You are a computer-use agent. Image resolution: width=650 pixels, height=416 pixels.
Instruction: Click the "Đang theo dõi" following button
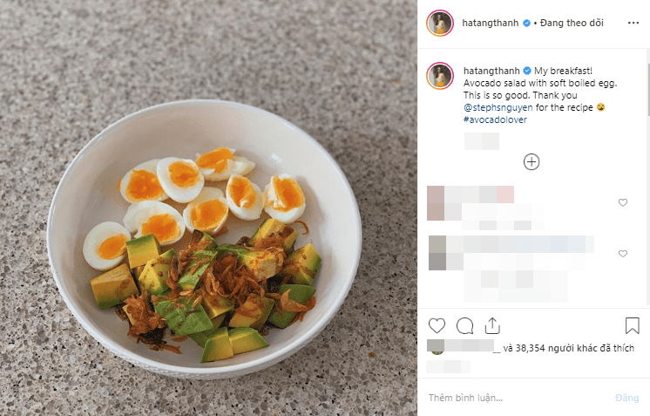tap(572, 24)
